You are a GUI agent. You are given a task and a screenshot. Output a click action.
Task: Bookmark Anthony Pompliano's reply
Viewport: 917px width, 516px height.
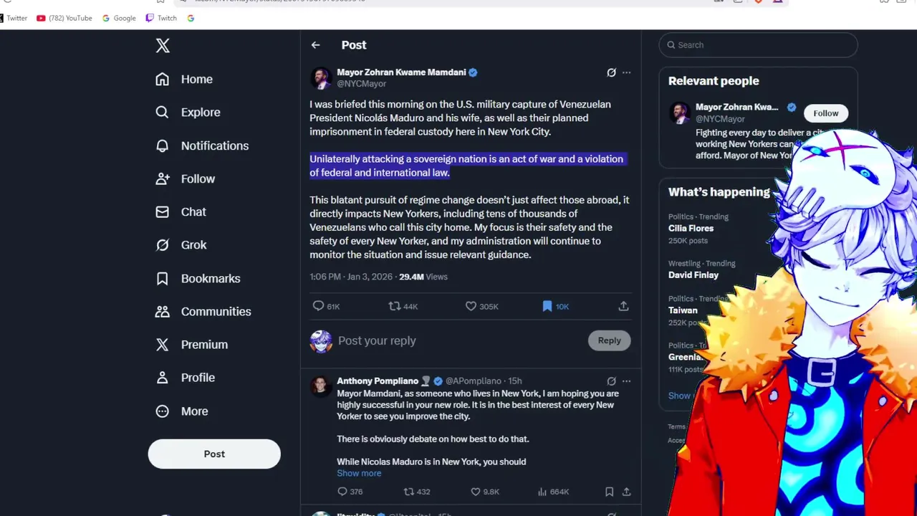click(609, 492)
